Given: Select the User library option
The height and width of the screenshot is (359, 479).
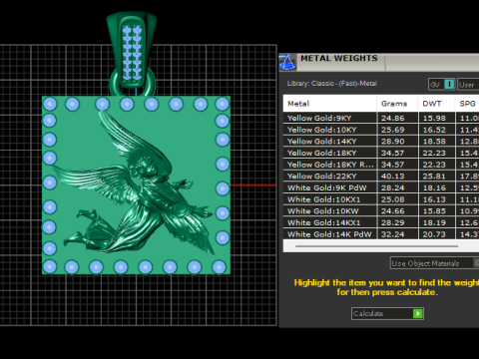Looking at the screenshot, I should (468, 85).
